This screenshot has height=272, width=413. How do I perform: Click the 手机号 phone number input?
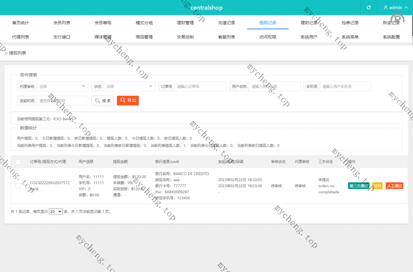345,87
